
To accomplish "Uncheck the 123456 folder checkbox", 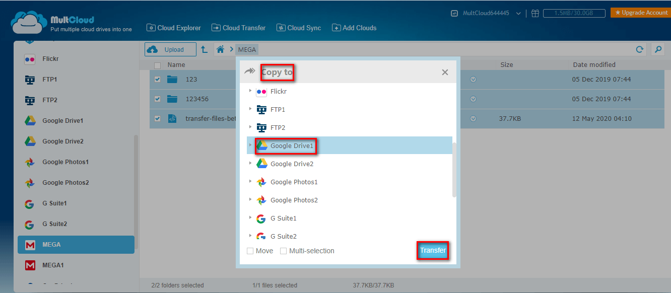I will coord(158,99).
